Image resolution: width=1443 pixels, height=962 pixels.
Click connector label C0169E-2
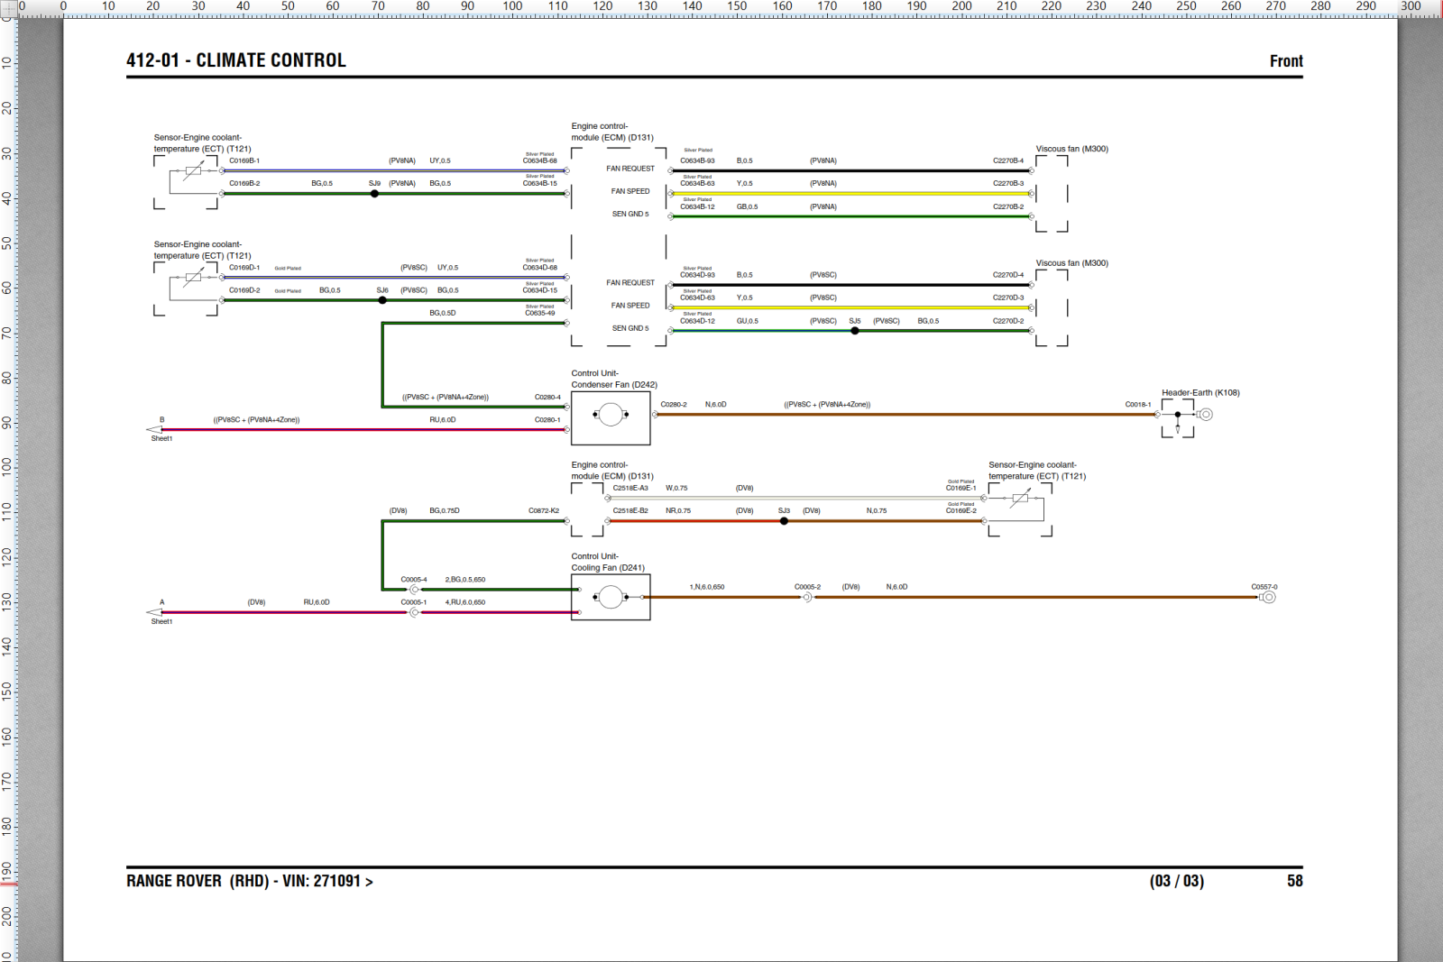click(x=960, y=510)
